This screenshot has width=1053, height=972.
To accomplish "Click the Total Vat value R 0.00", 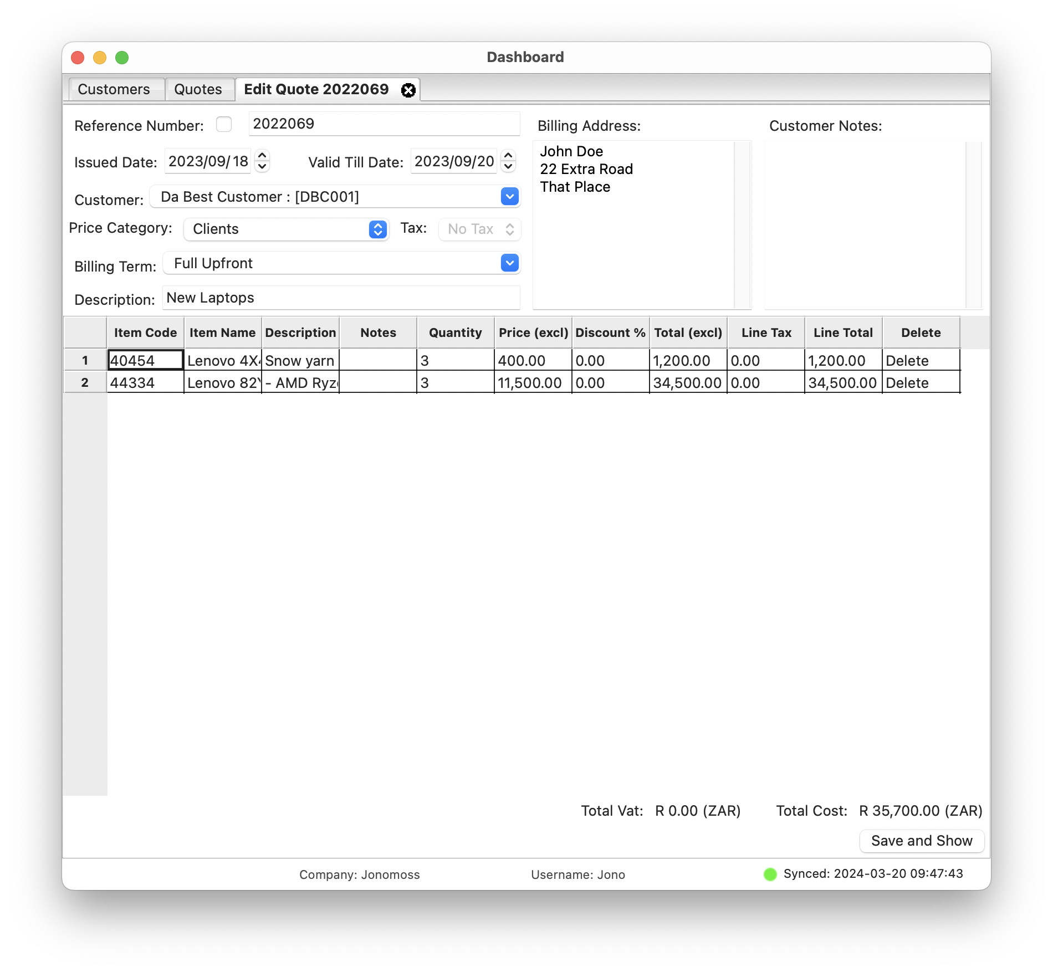I will 698,811.
